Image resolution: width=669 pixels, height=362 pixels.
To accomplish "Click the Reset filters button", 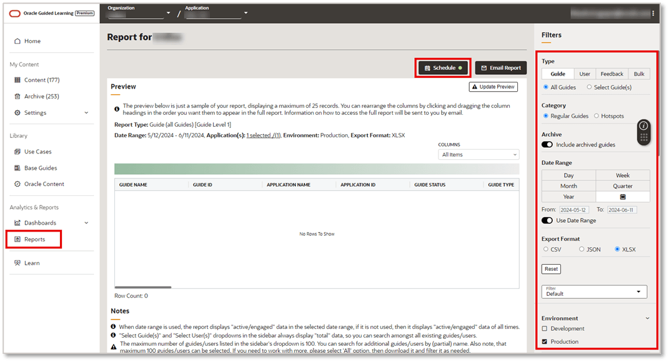I will pos(551,269).
